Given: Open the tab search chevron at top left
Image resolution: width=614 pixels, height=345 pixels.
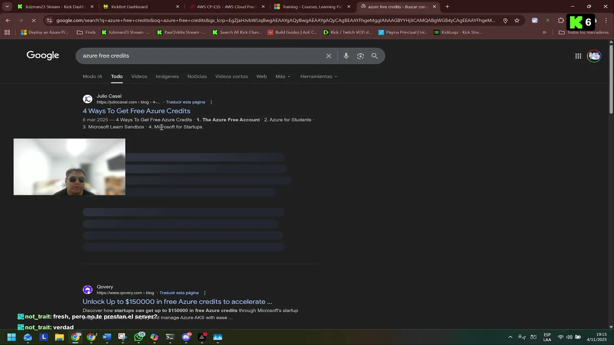Looking at the screenshot, I should point(7,7).
